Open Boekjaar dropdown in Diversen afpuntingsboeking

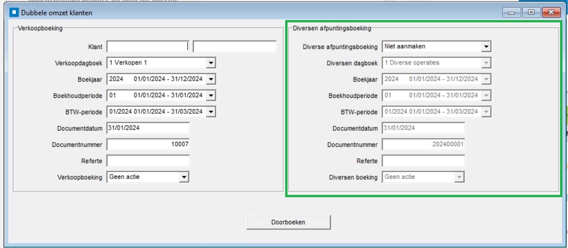(x=486, y=79)
